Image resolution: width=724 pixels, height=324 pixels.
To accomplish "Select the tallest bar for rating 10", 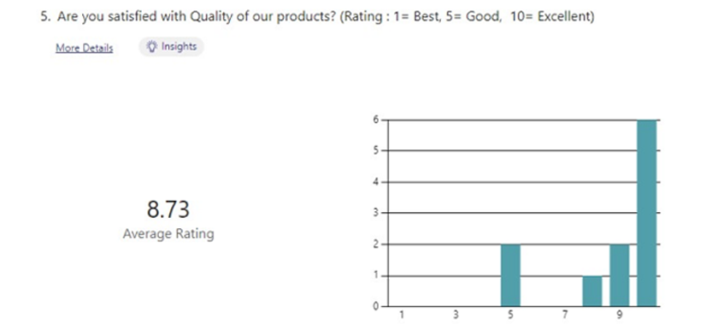I will coord(646,213).
